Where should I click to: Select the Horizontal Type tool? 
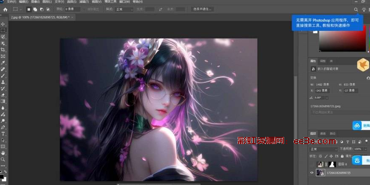coord(3,133)
